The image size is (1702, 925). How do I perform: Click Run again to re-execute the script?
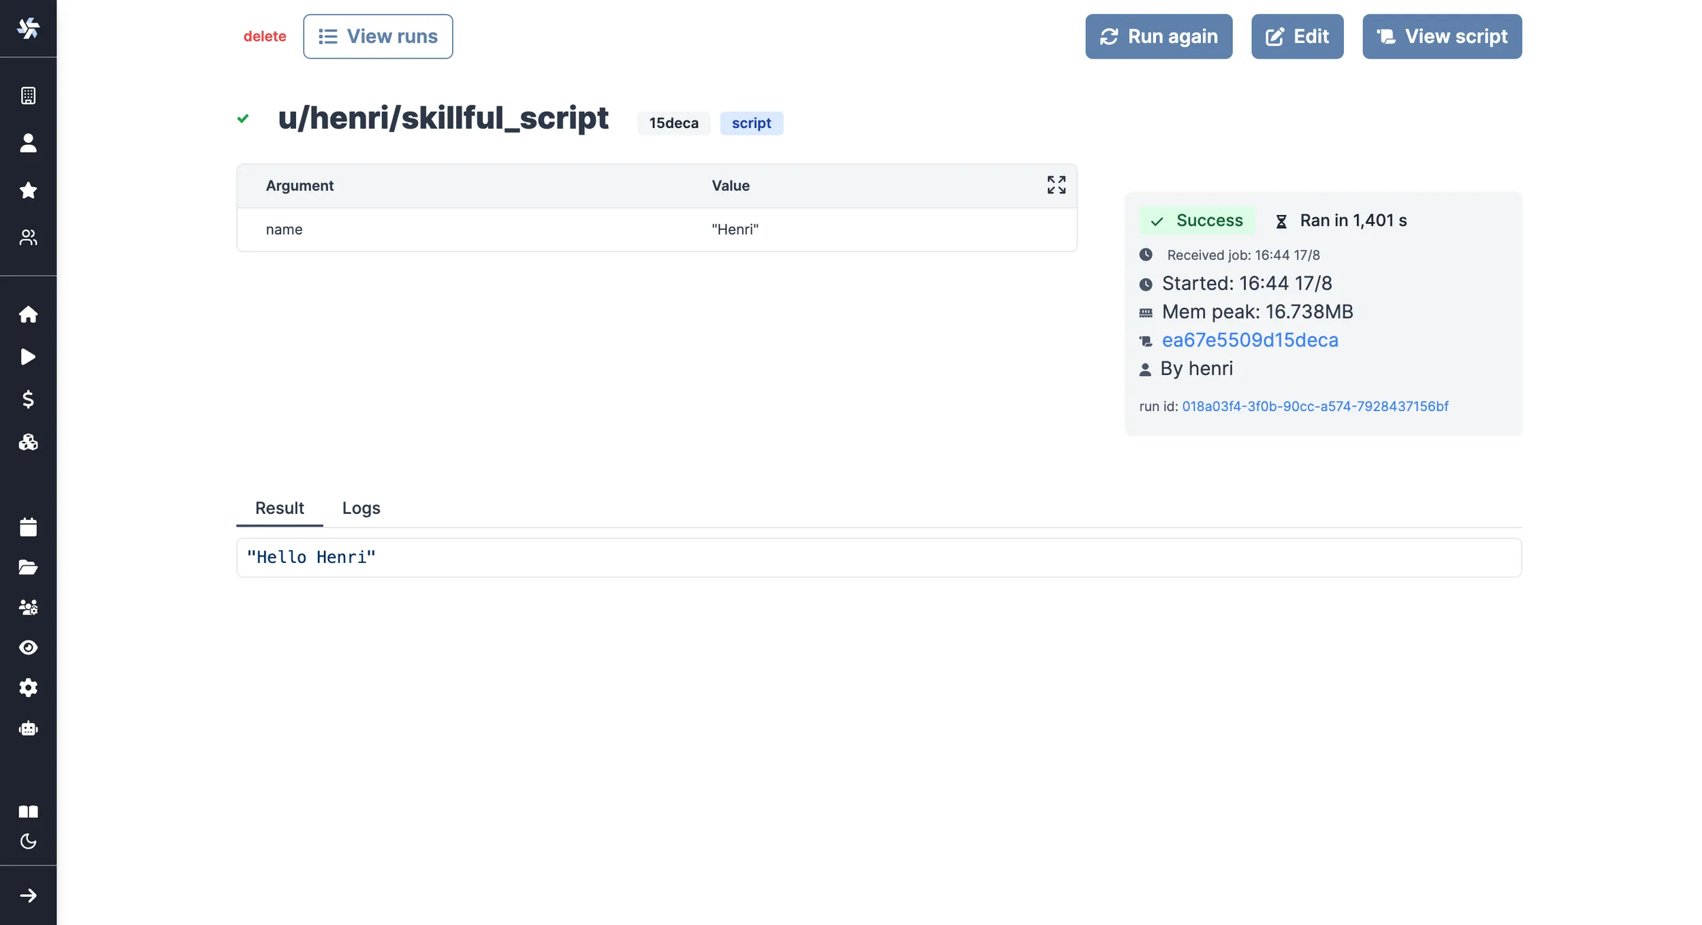(x=1158, y=36)
